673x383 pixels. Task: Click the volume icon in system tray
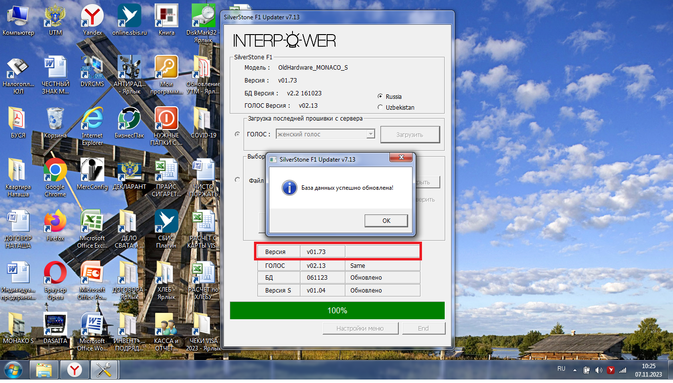pyautogui.click(x=598, y=370)
